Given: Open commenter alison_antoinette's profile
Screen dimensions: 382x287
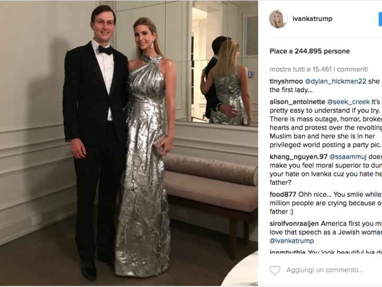Looking at the screenshot, I should pos(297,102).
